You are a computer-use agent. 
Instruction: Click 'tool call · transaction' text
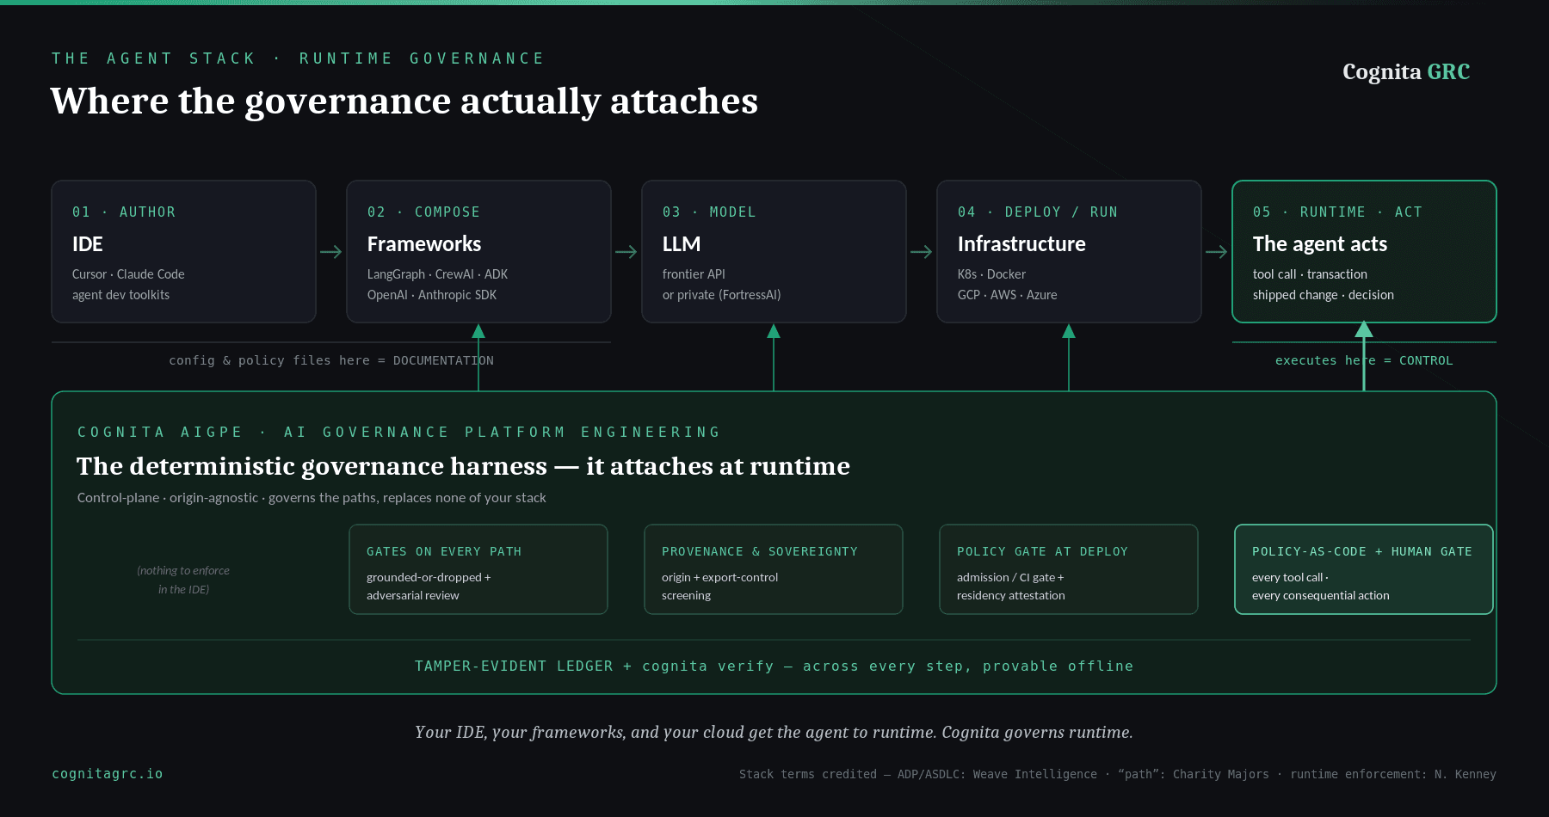click(1310, 274)
